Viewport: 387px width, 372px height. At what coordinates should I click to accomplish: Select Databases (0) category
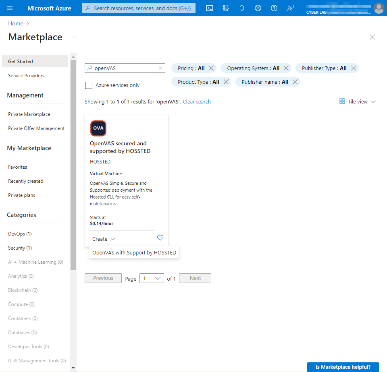[x=23, y=333]
